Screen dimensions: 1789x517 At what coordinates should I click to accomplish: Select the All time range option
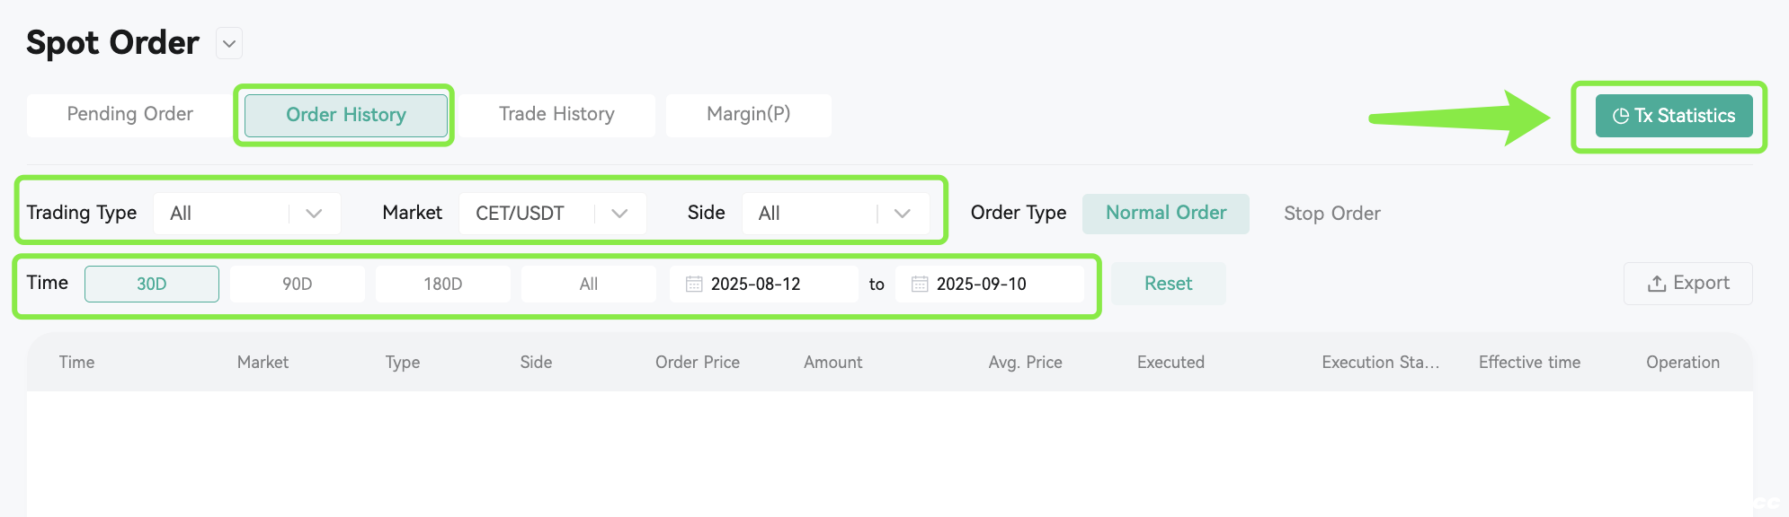coord(589,284)
